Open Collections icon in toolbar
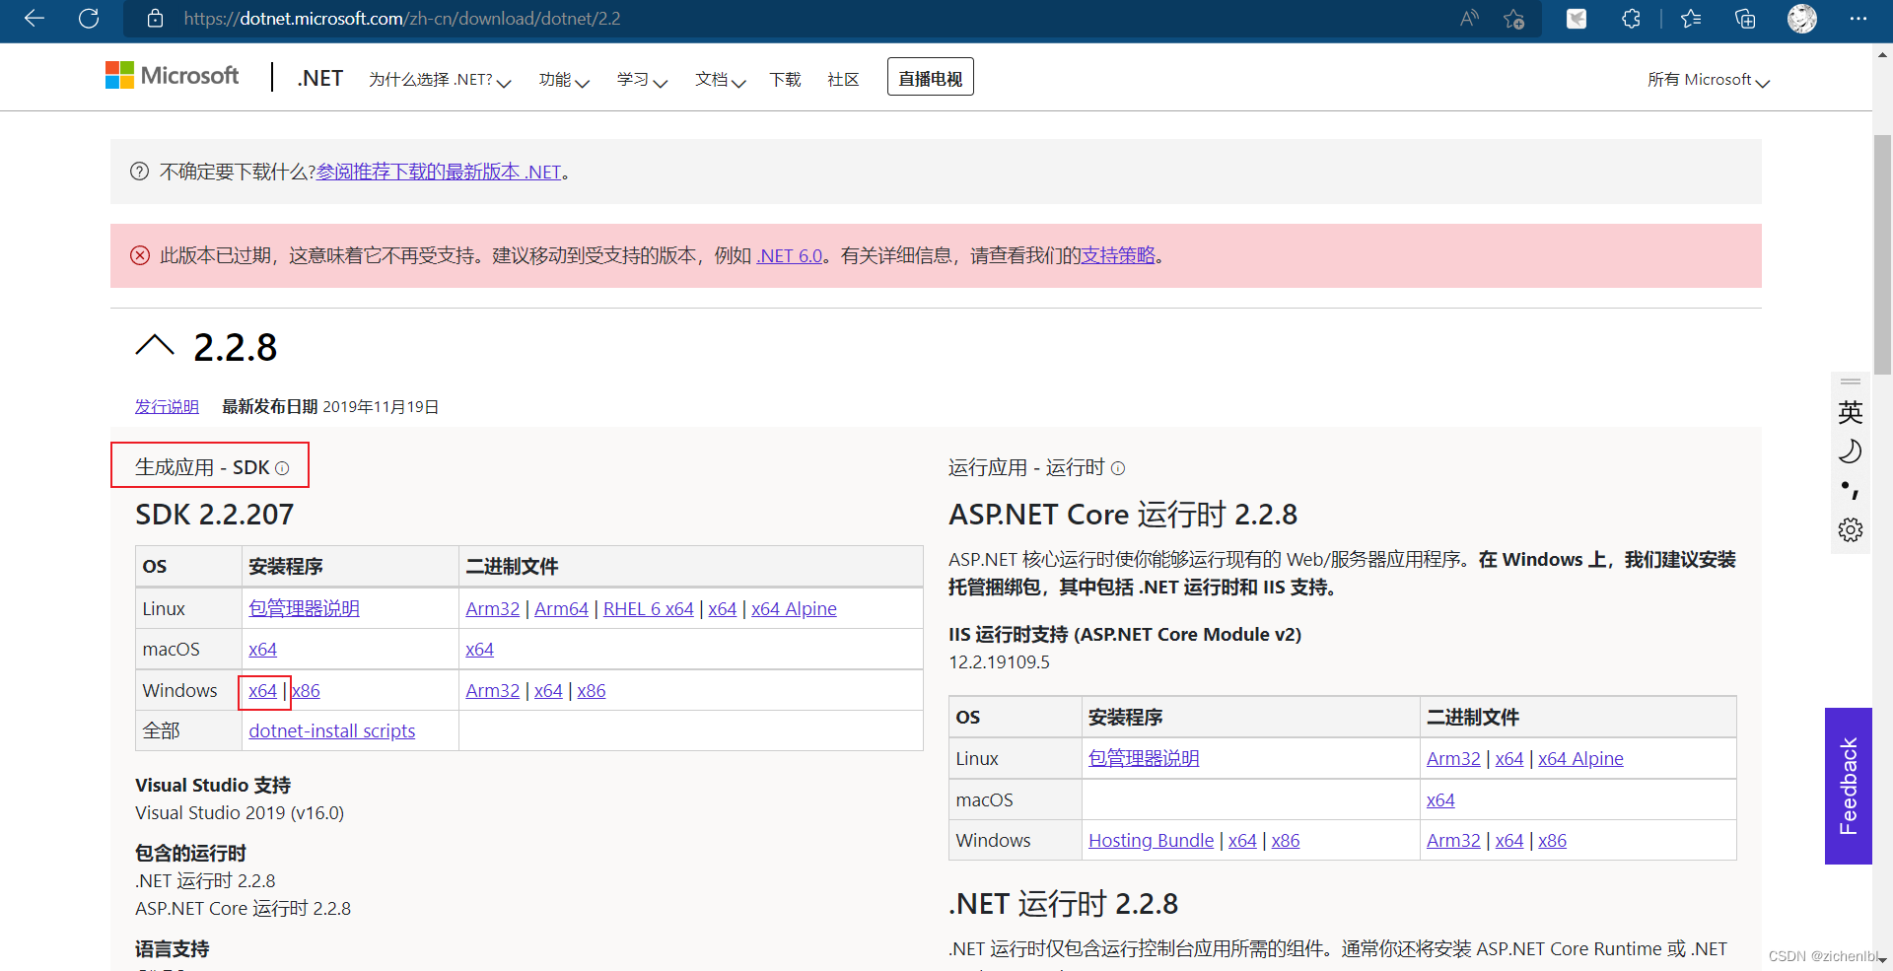 [1745, 19]
